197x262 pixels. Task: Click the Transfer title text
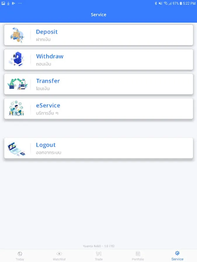[48, 81]
